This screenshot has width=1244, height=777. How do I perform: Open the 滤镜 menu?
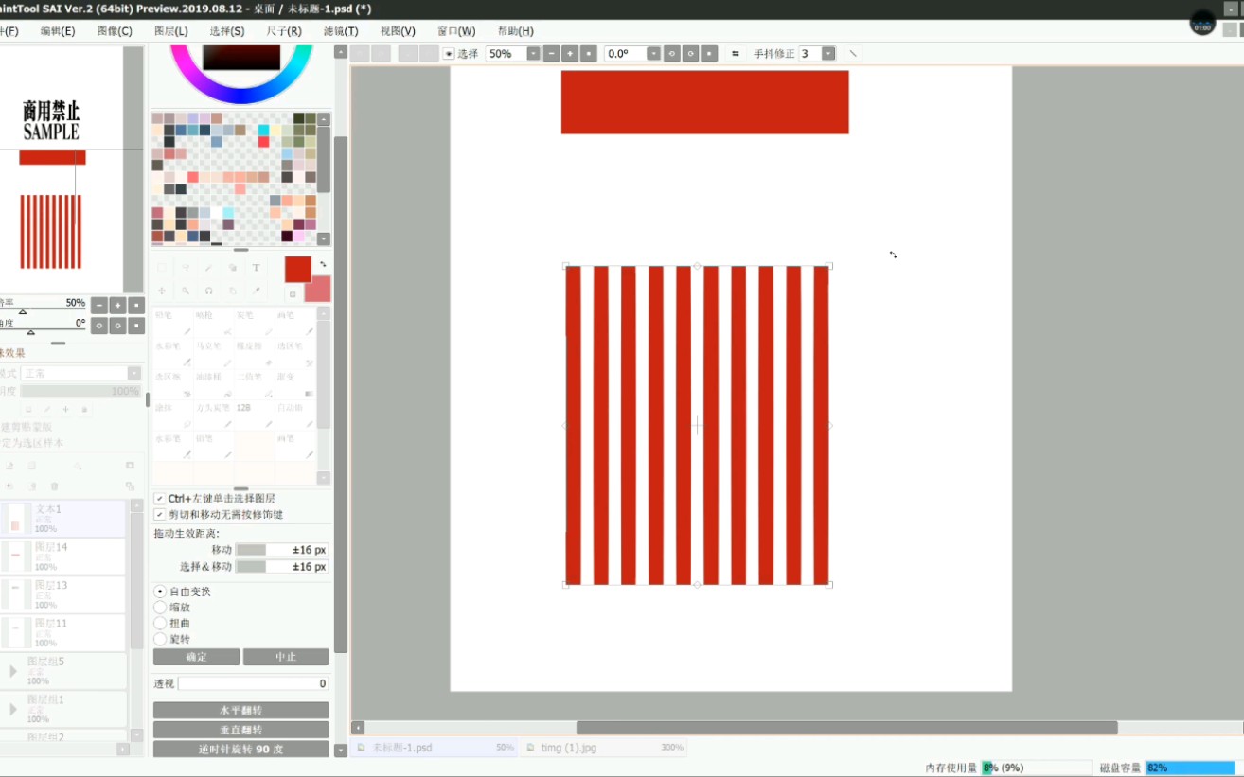pyautogui.click(x=340, y=30)
